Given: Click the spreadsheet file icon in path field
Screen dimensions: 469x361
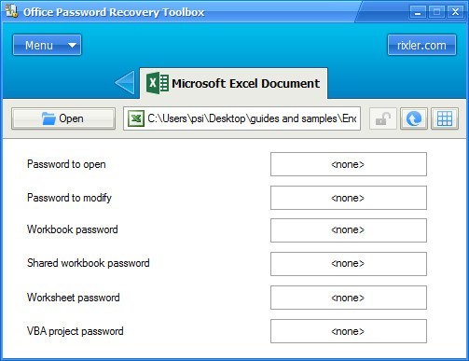Looking at the screenshot, I should (136, 118).
